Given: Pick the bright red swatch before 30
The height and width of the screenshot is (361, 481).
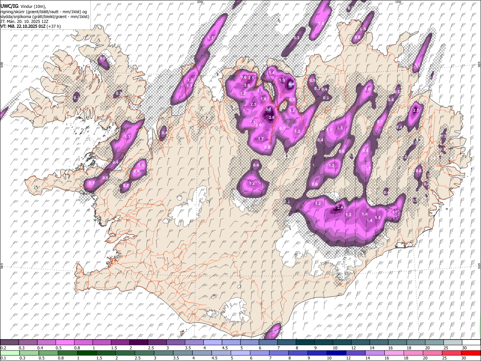Looking at the screenshot, I should 470,353.
